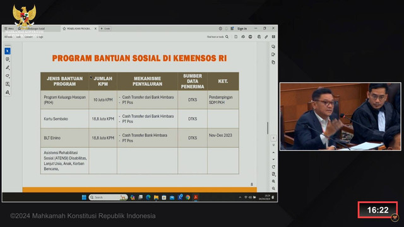Click the taskbar Search box

(x=108, y=197)
